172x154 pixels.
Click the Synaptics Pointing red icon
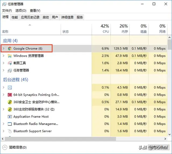click(10, 95)
